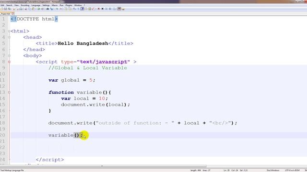Open the Edit menu

click(x=2, y=5)
